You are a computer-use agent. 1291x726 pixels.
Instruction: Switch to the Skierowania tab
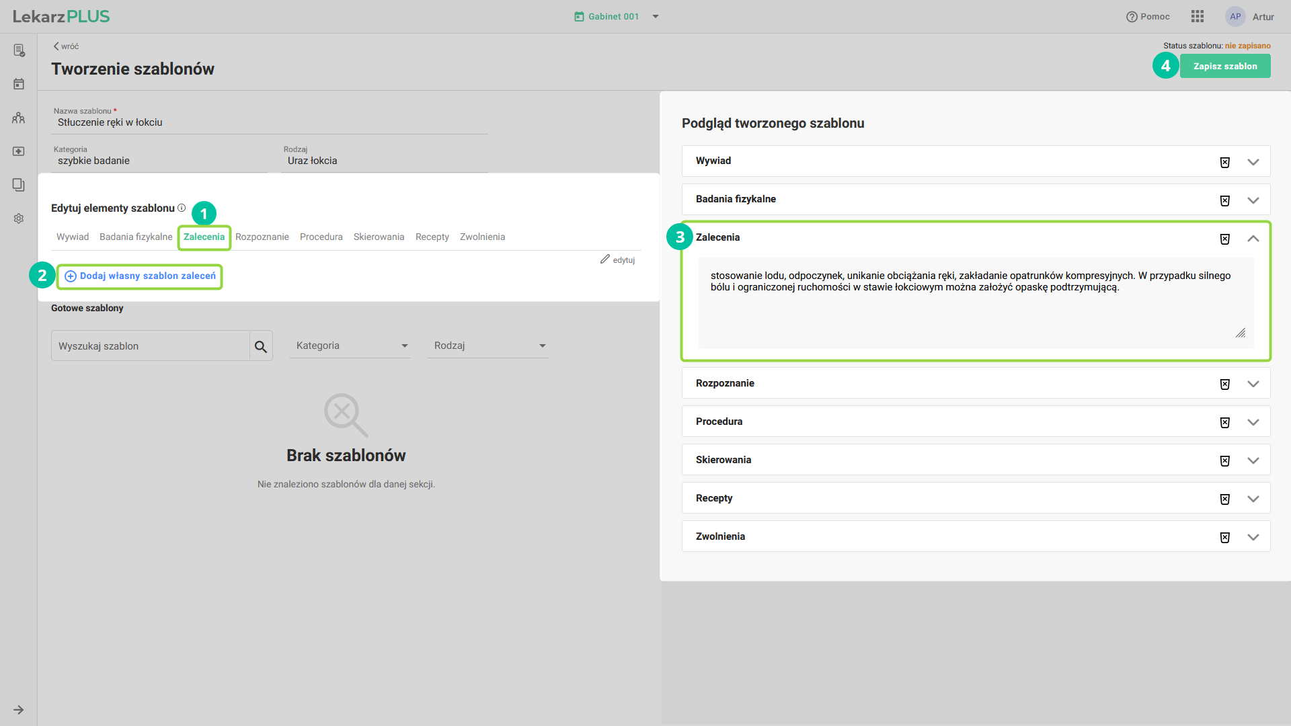click(x=379, y=237)
